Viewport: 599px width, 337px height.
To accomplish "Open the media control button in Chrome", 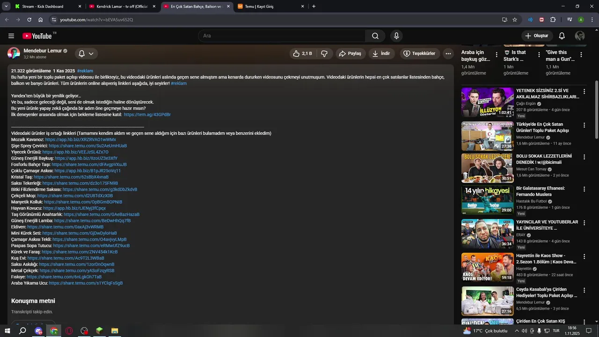I will click(x=570, y=20).
